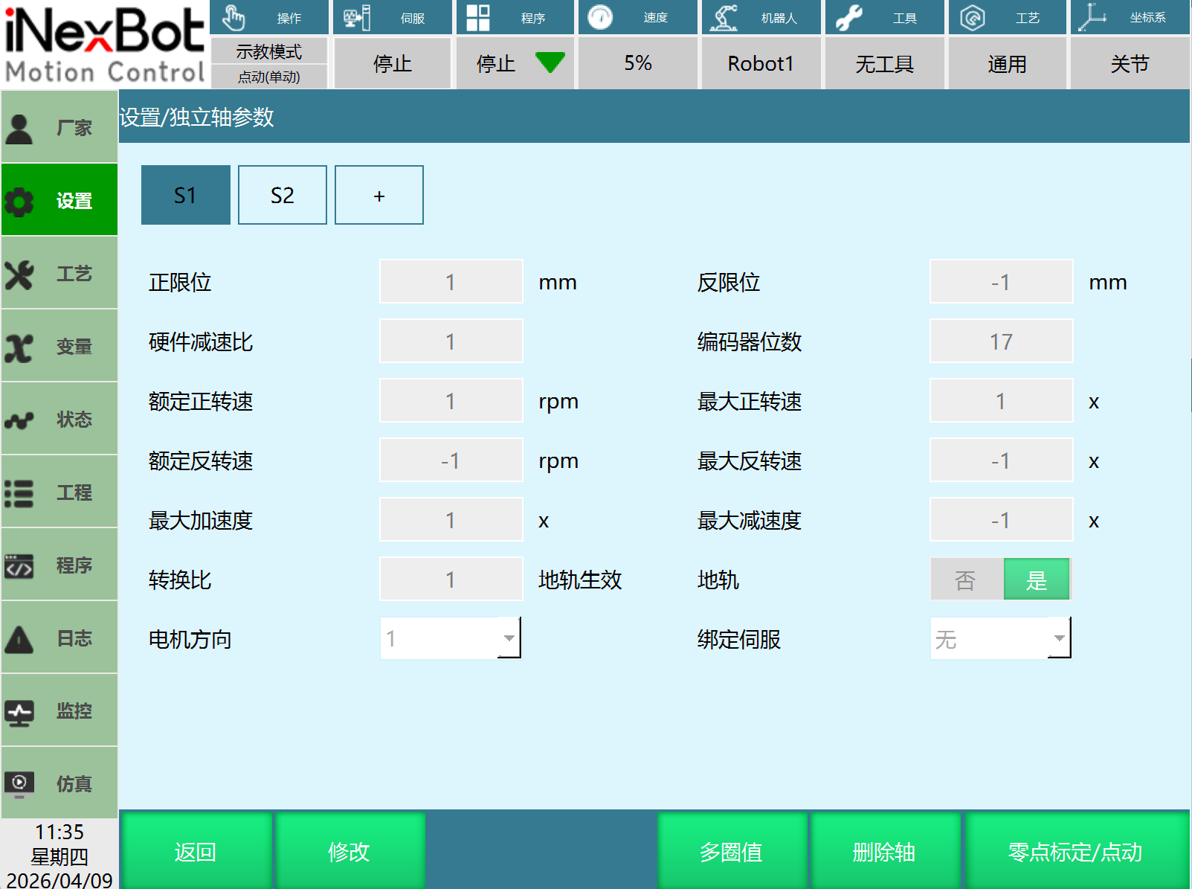The width and height of the screenshot is (1192, 889).
Task: Toggle 示教模式 teach mode selector
Action: (268, 52)
